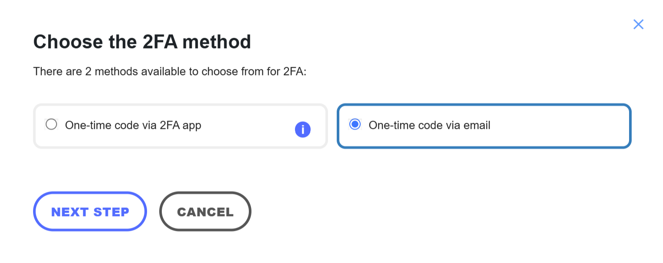
Task: Close the 2FA method dialog with X
Action: 638,24
